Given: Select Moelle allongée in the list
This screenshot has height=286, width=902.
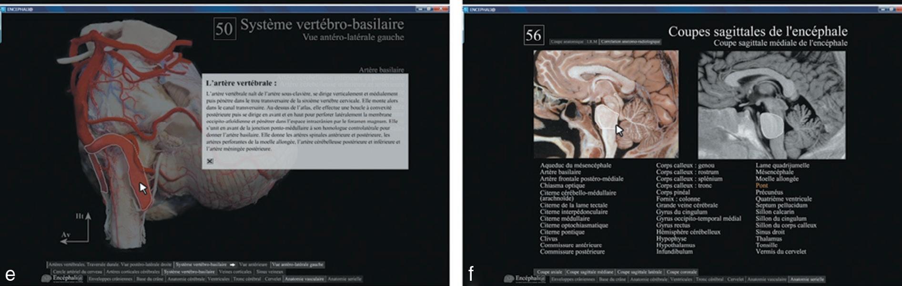Looking at the screenshot, I should pyautogui.click(x=777, y=179).
